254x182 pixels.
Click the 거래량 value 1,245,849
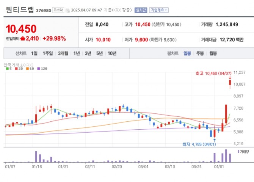(227, 25)
